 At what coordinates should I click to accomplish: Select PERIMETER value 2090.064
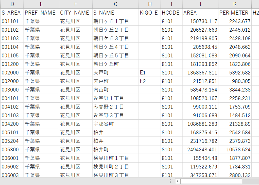[x=235, y=55]
